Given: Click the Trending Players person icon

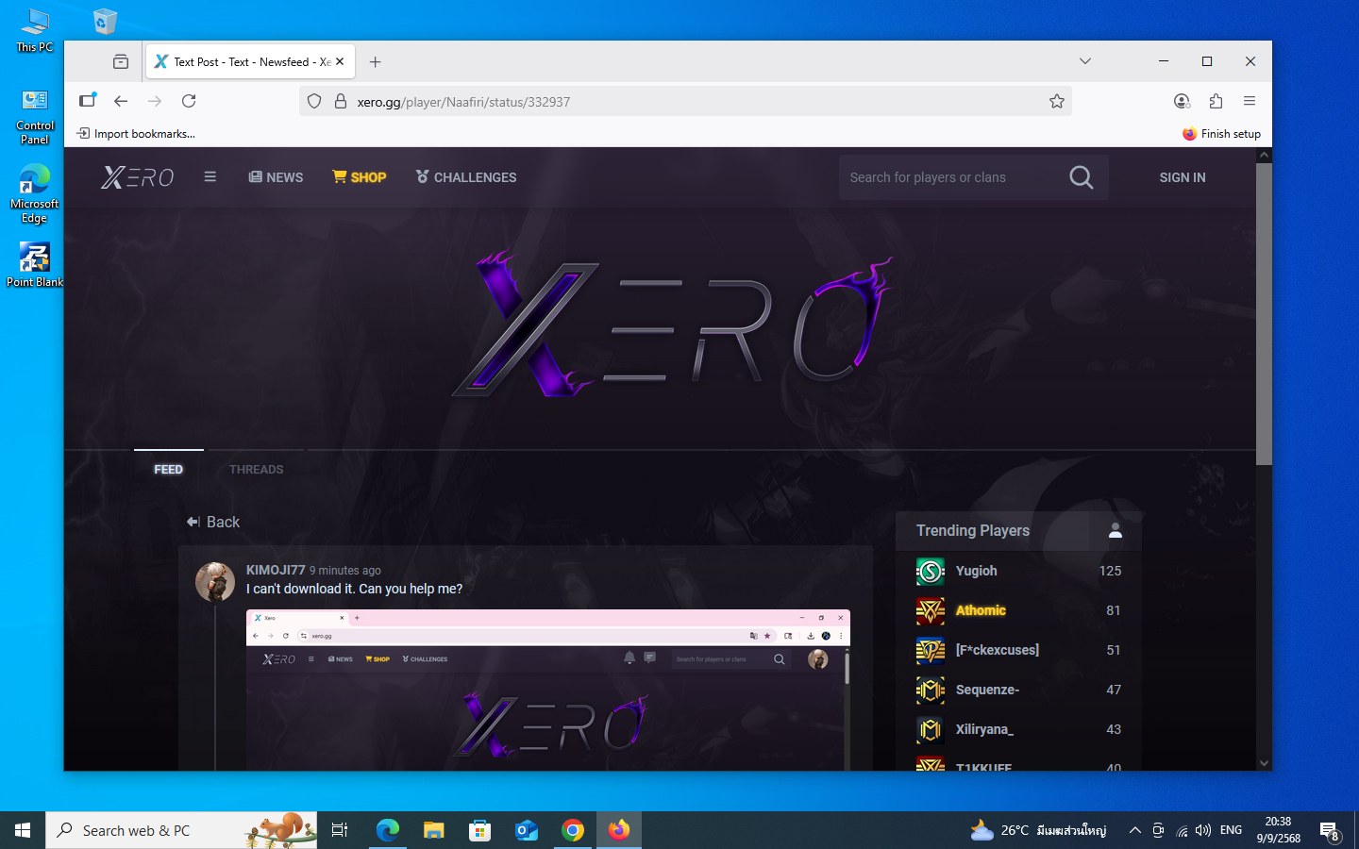Looking at the screenshot, I should [x=1115, y=530].
